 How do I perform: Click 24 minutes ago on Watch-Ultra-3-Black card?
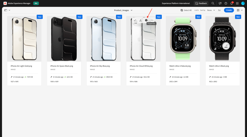point(217,77)
